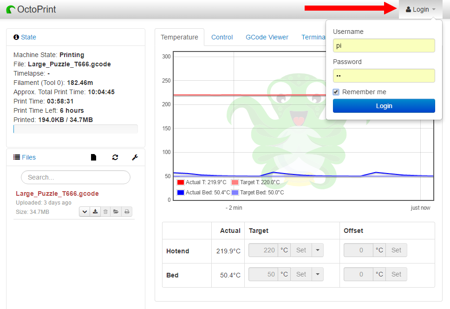Click the blue Login button
This screenshot has height=309, width=450.
pos(384,106)
